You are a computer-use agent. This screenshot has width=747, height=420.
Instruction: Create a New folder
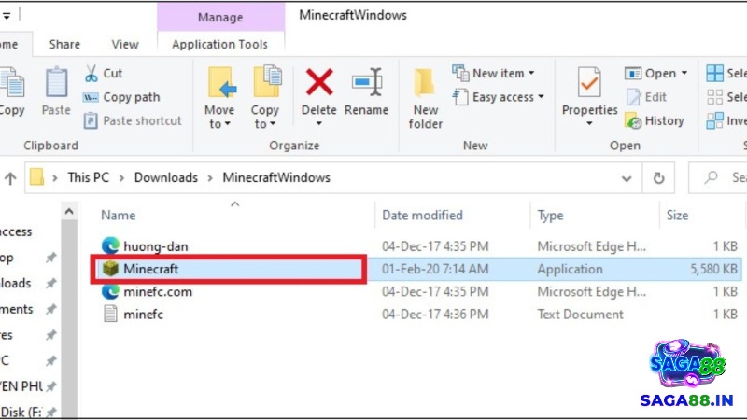[x=426, y=99]
